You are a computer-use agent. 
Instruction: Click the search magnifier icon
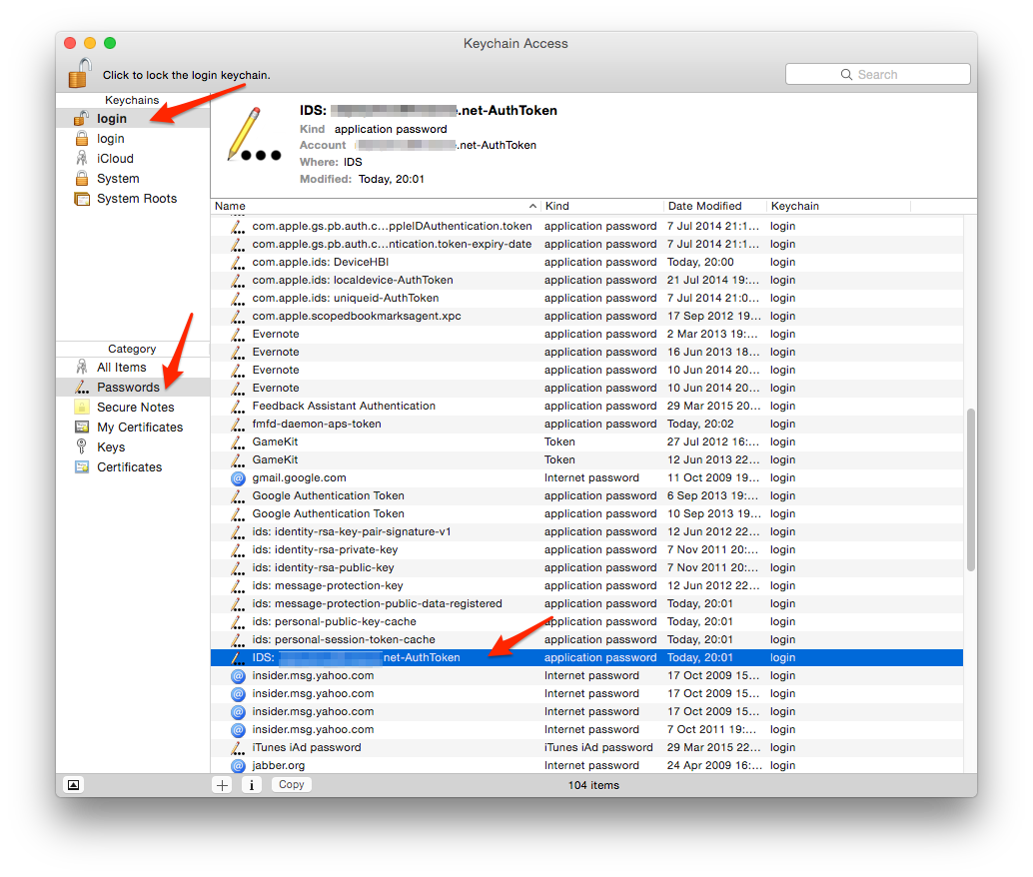846,75
